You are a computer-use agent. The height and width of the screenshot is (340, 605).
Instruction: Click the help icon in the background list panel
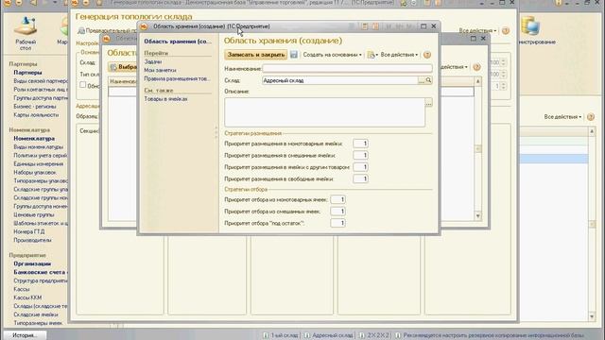tap(590, 117)
